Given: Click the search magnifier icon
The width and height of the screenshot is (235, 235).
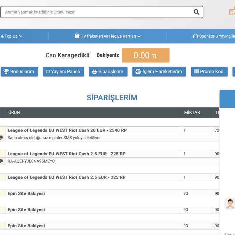Looking at the screenshot, I should point(196,12).
